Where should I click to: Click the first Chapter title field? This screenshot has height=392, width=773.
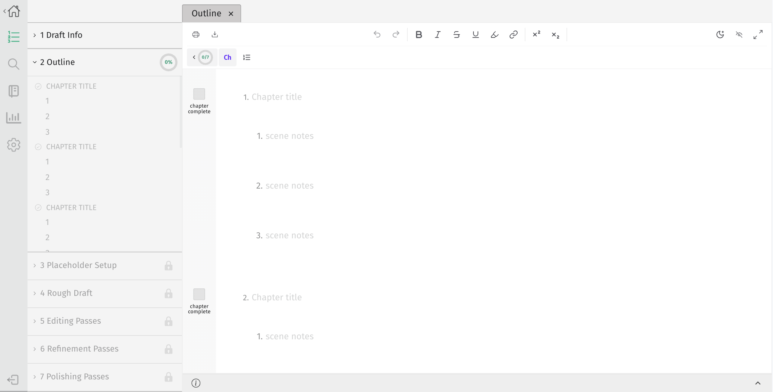(x=276, y=97)
